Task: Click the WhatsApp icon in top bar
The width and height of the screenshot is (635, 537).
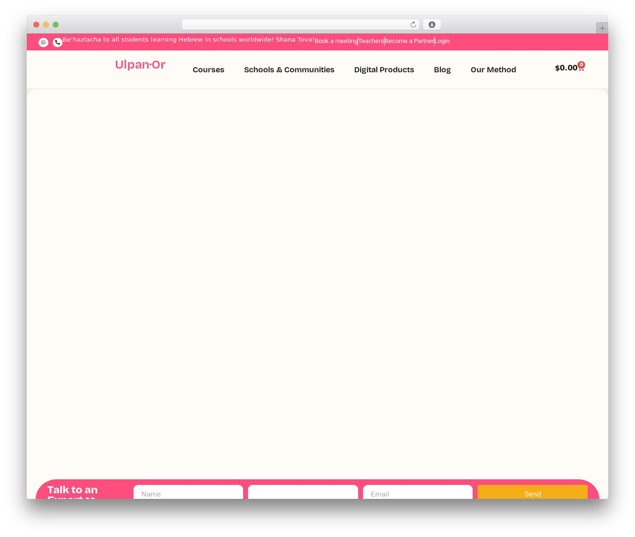Action: pos(44,43)
